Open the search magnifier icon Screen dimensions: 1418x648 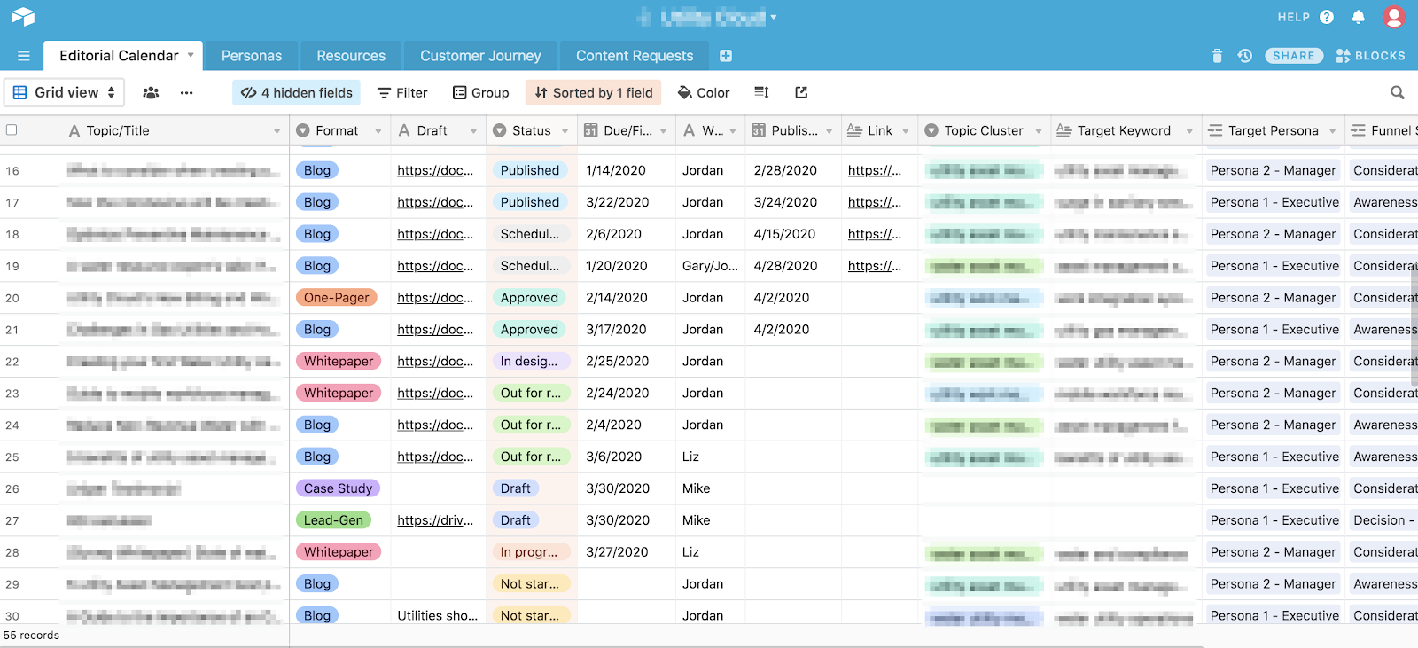(1397, 93)
